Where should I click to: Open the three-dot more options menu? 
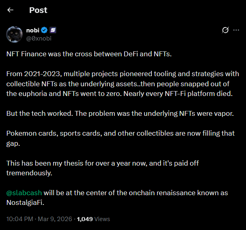tap(237, 30)
